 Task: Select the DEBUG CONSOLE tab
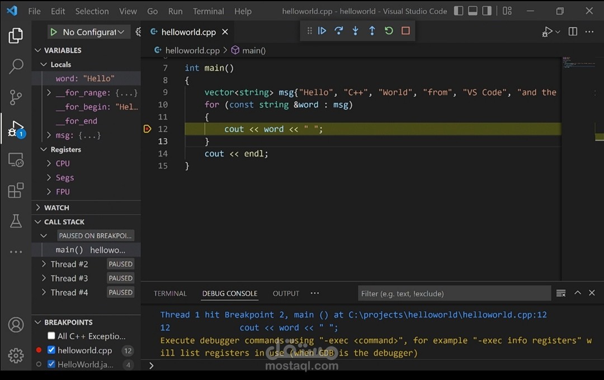tap(230, 293)
